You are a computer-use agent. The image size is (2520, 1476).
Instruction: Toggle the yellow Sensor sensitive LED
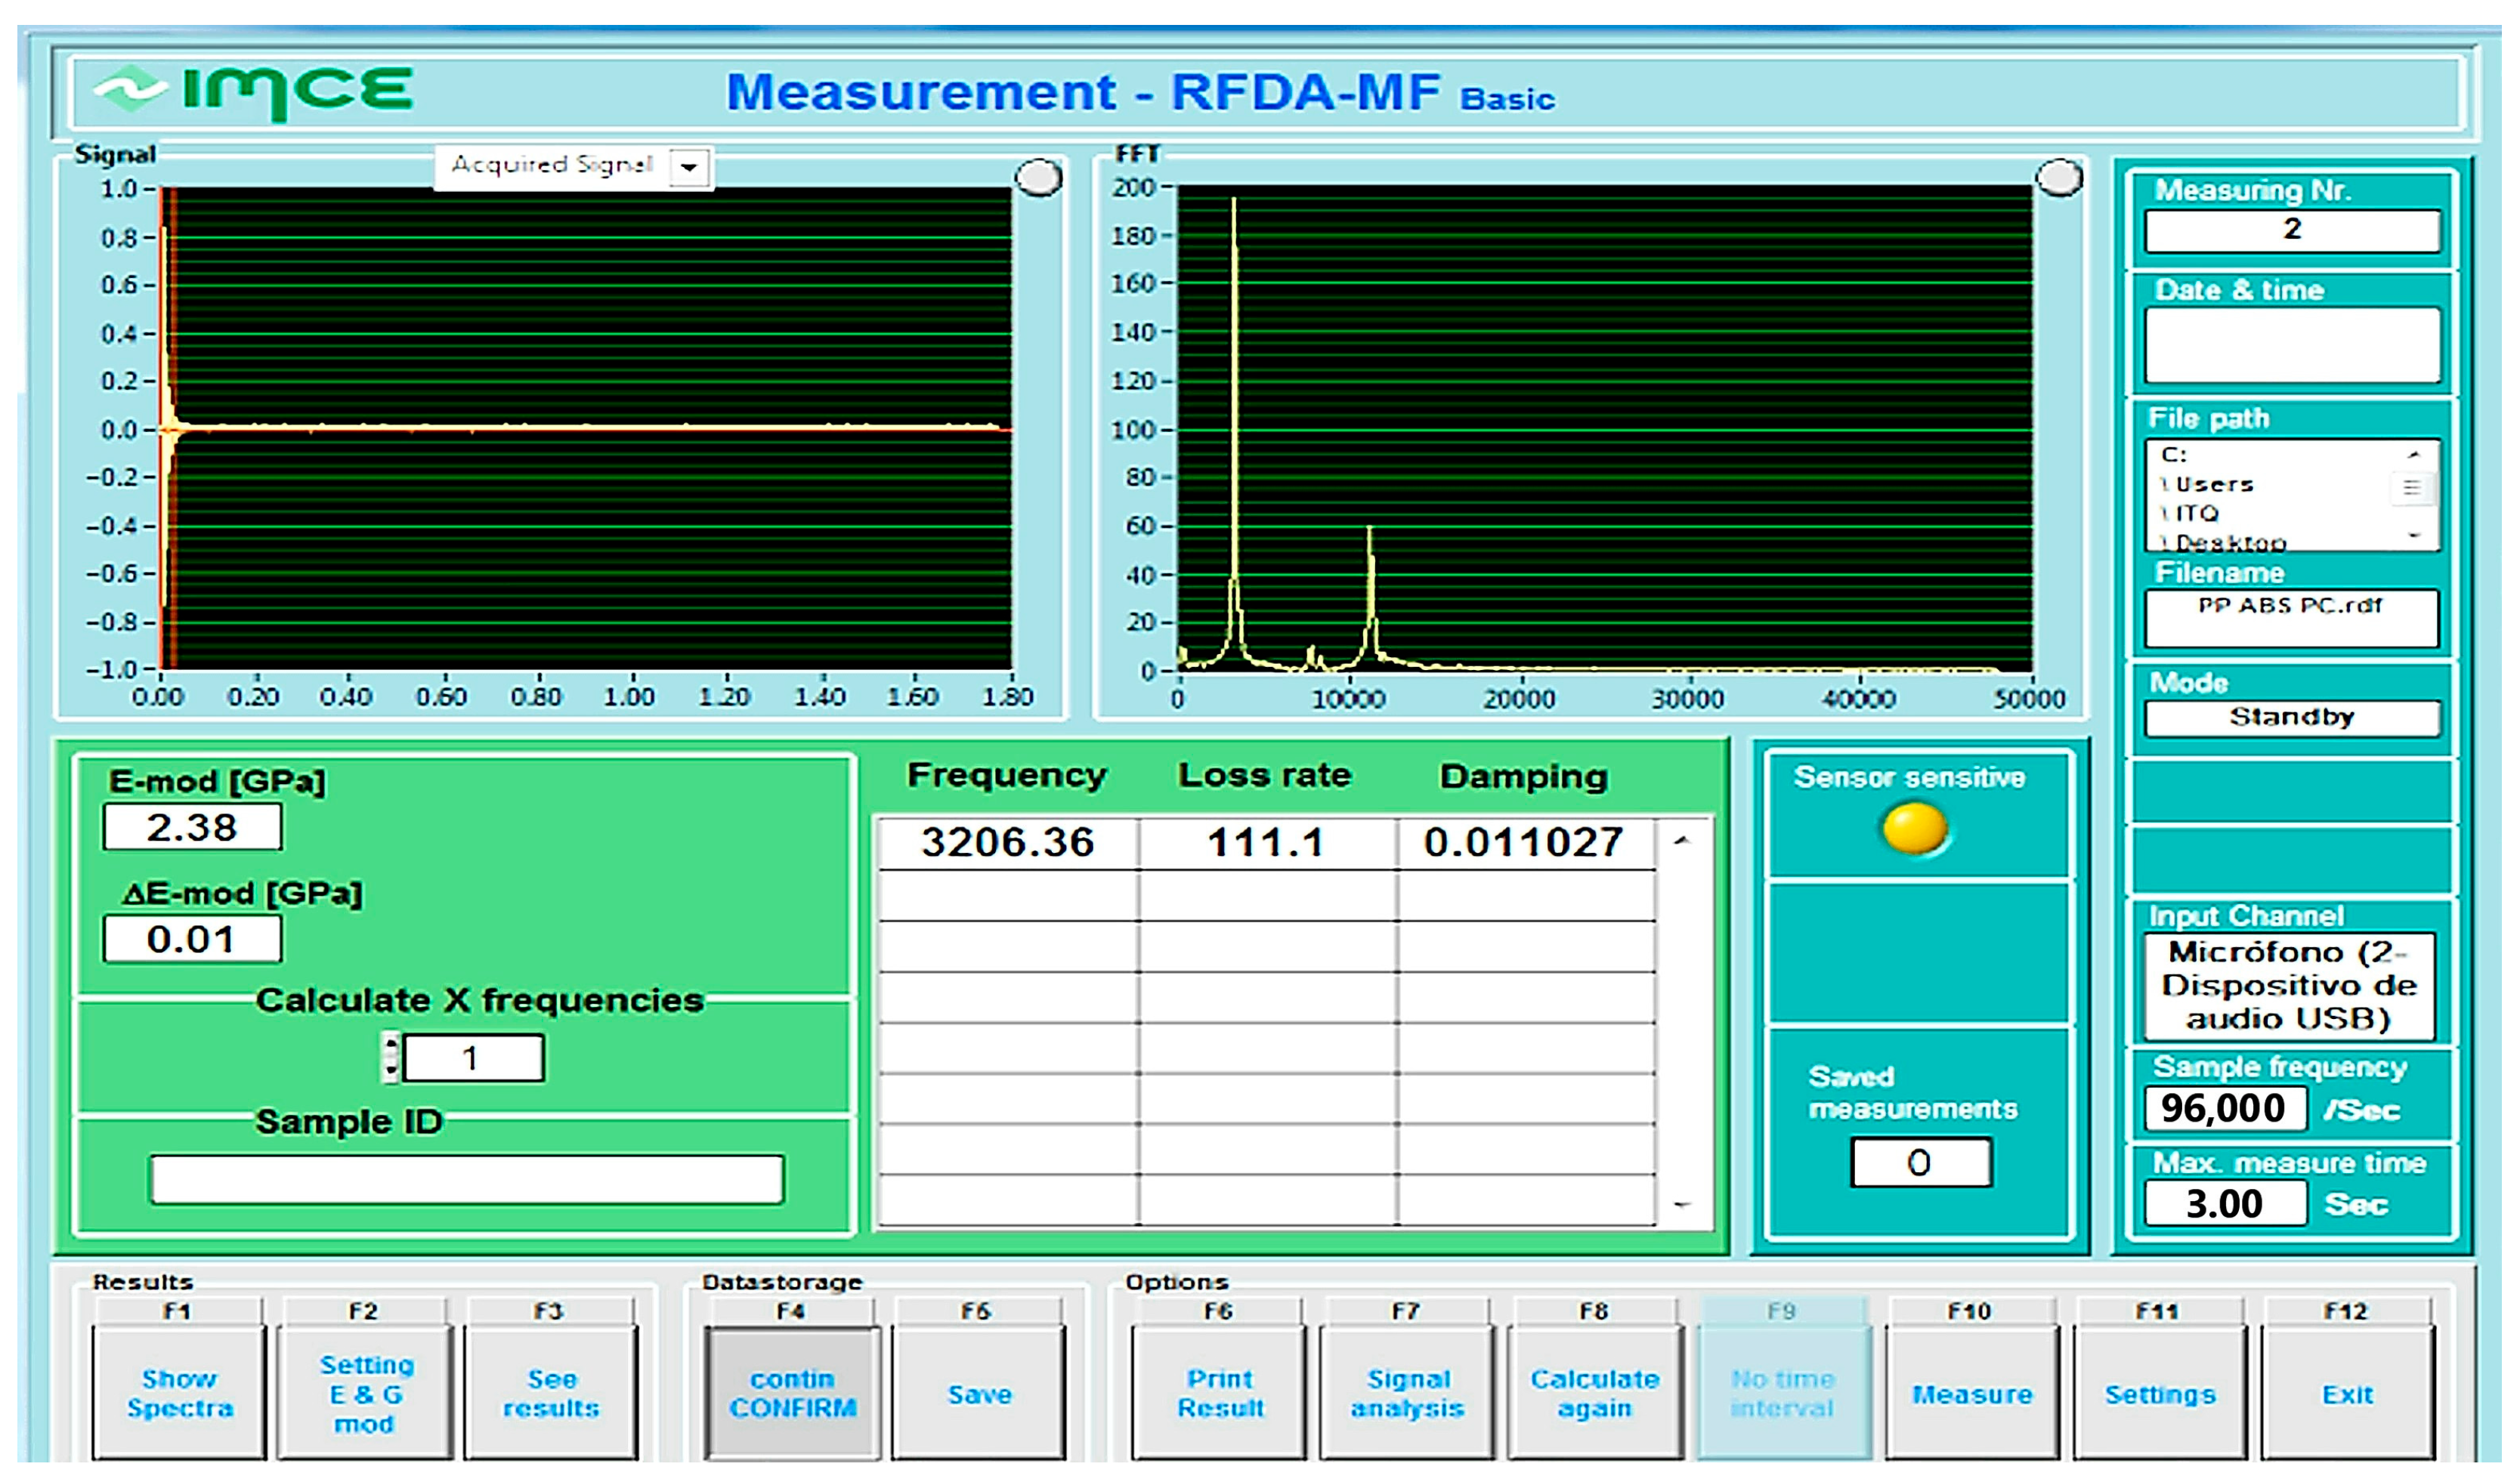pos(1914,829)
